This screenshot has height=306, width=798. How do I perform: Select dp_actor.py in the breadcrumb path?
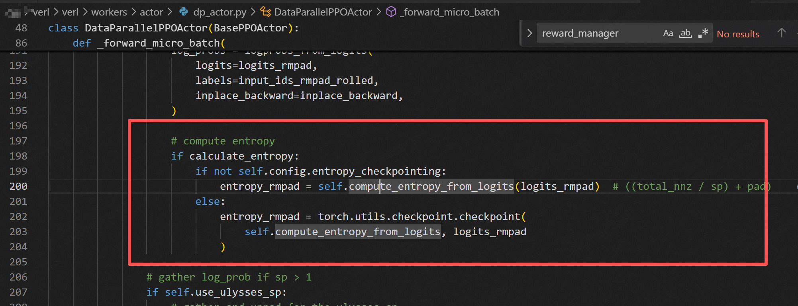click(x=220, y=12)
